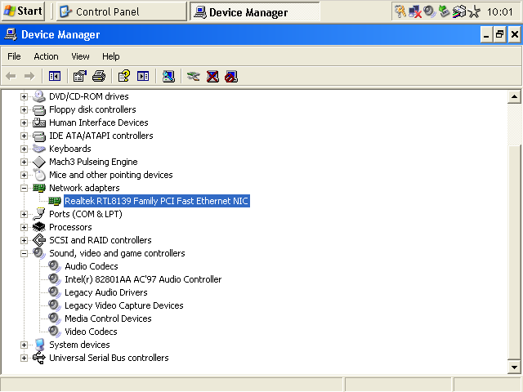Click the Universal Serial Bus controllers USB icon
Screen dimensions: 523x392
point(39,358)
